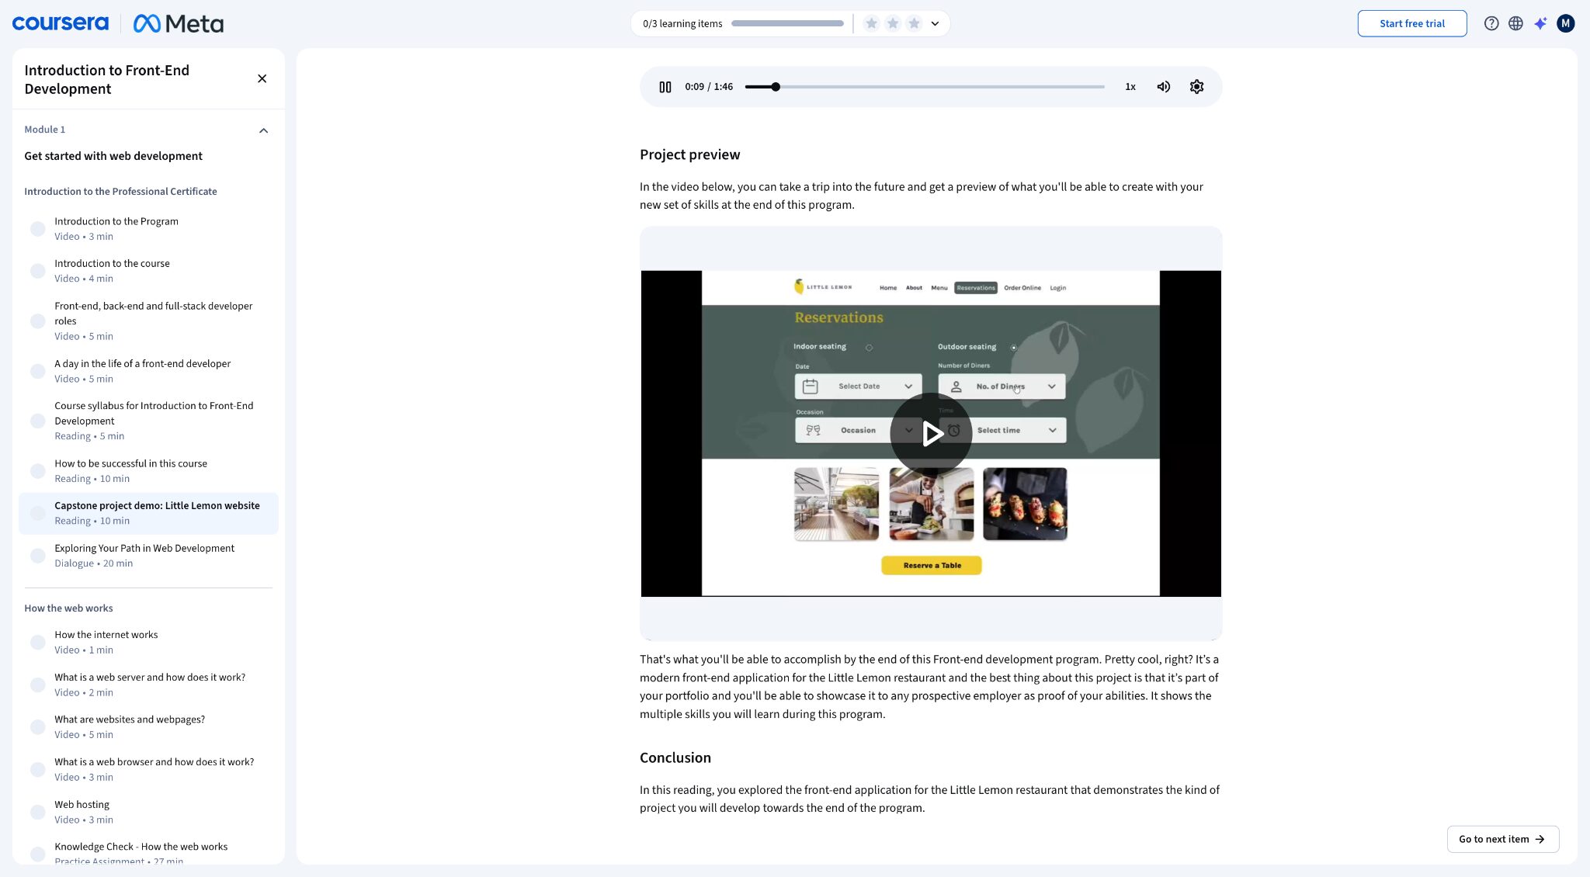Open Introduction to the course video
Viewport: 1590px width, 877px height.
tap(148, 271)
